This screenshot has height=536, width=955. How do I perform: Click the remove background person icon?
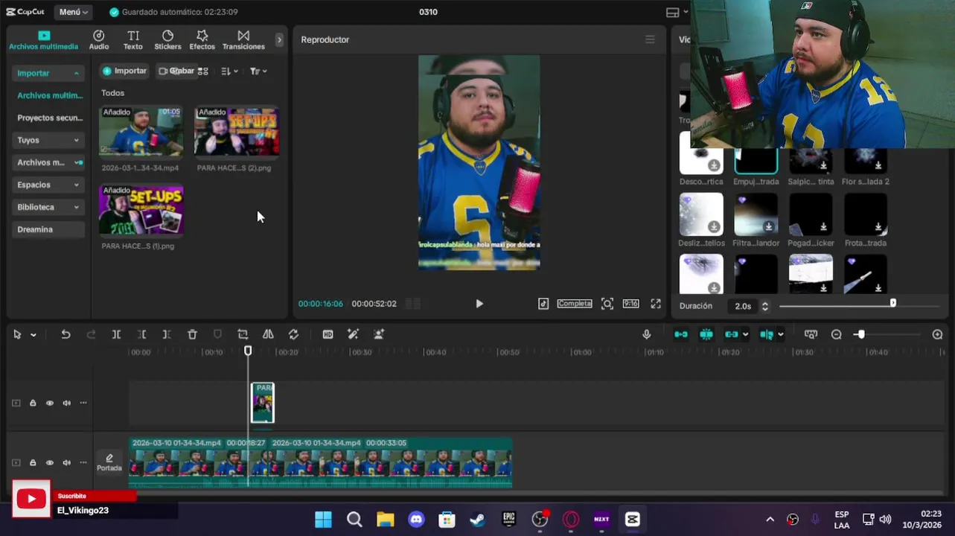[379, 334]
